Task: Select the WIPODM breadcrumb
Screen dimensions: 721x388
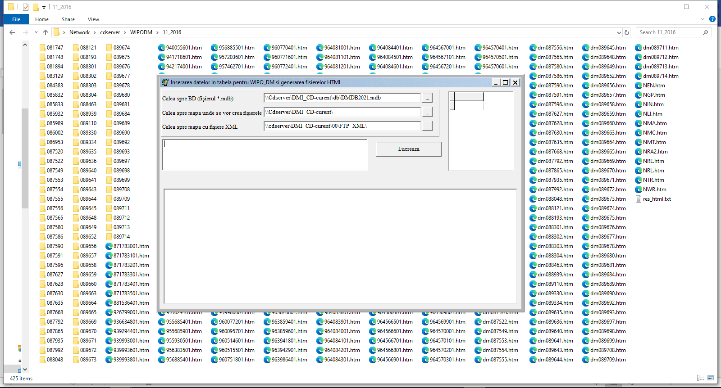Action: point(141,32)
